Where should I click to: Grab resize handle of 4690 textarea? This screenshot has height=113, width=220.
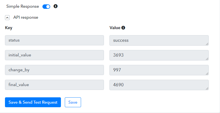207,89
